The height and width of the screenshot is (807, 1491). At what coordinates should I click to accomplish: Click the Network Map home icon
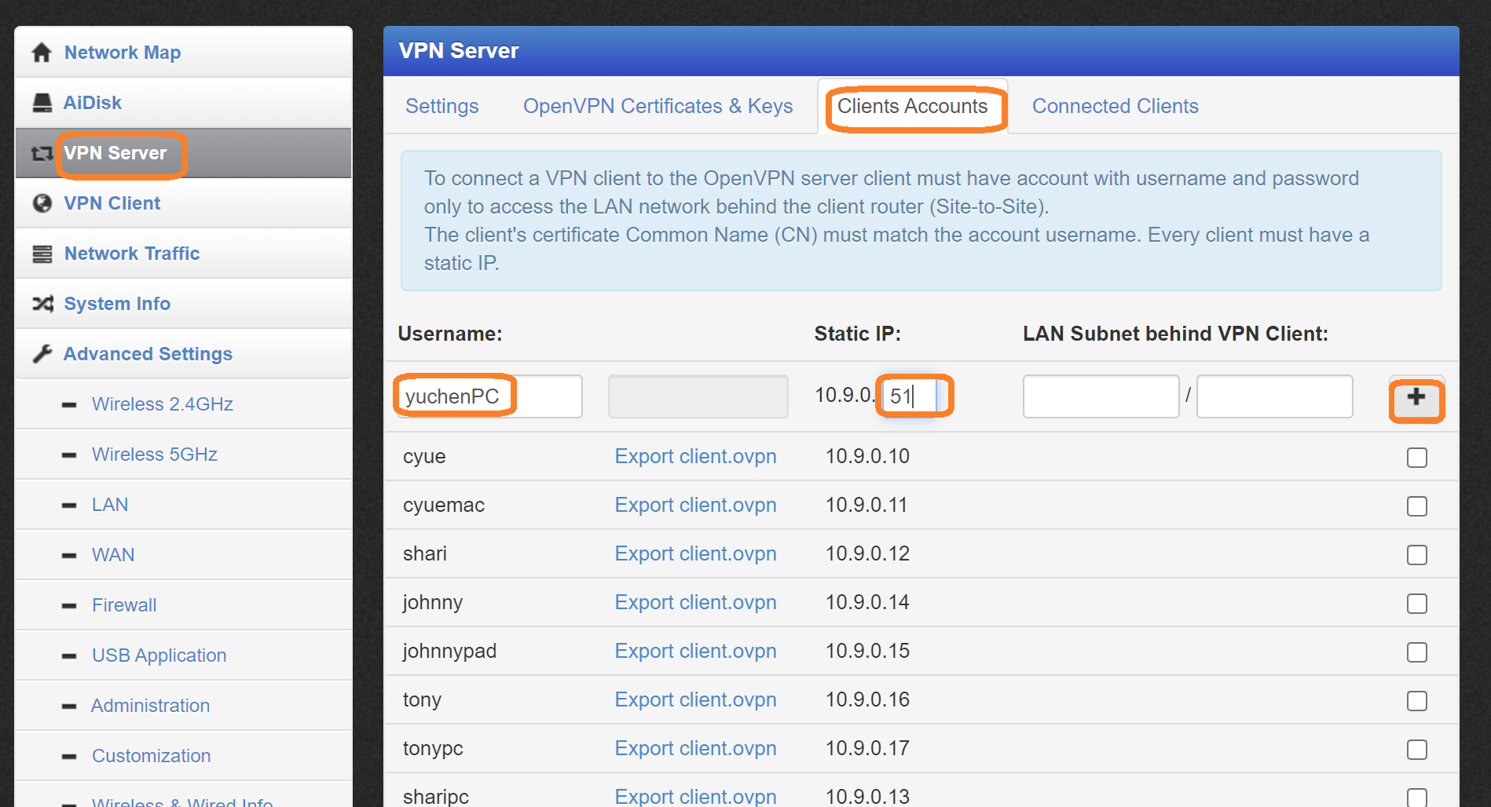(x=42, y=53)
